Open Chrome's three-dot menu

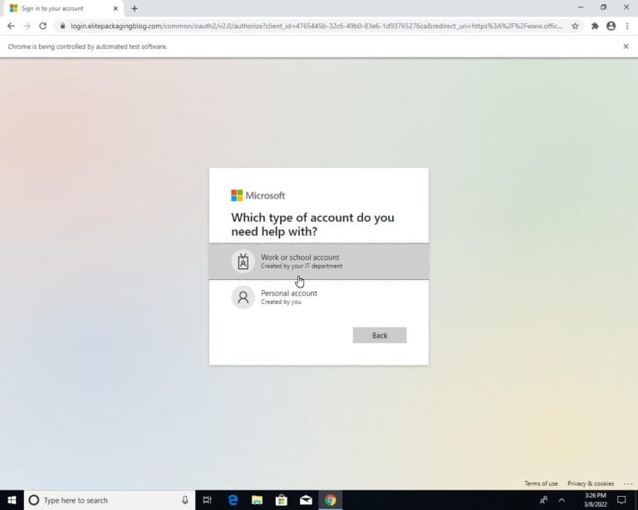[x=626, y=26]
